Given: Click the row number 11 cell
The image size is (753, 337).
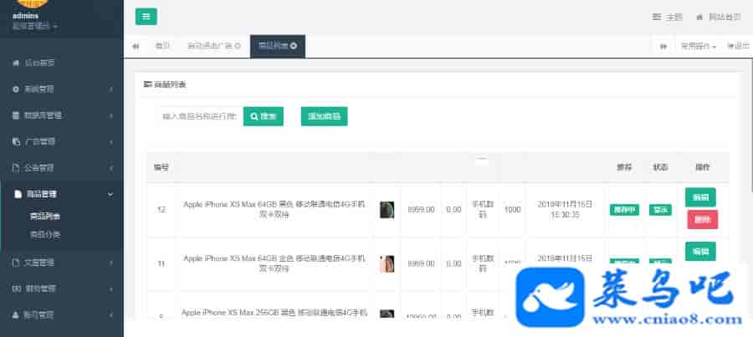Looking at the screenshot, I should coord(161,264).
